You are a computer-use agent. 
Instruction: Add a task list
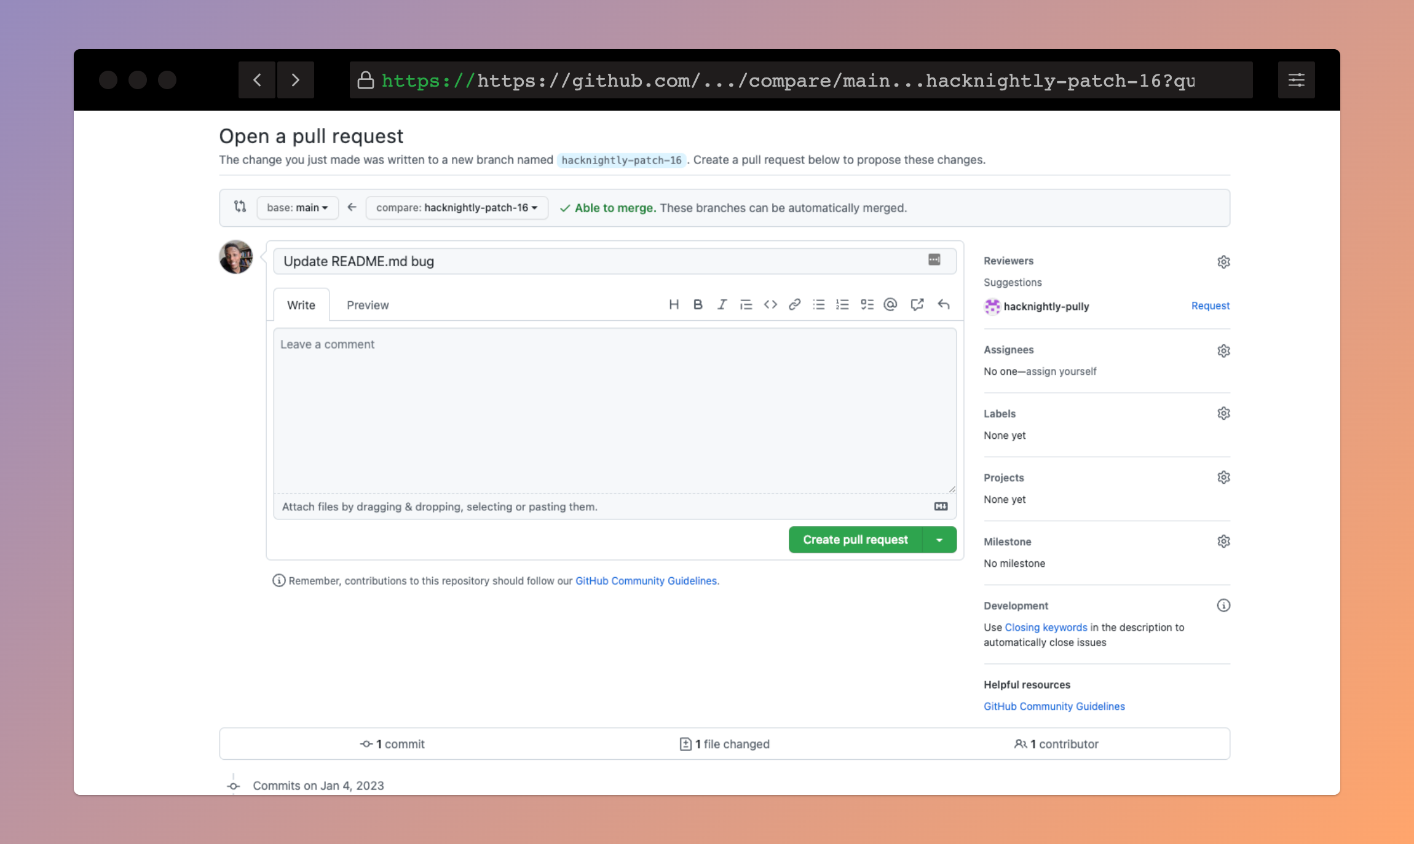tap(867, 304)
